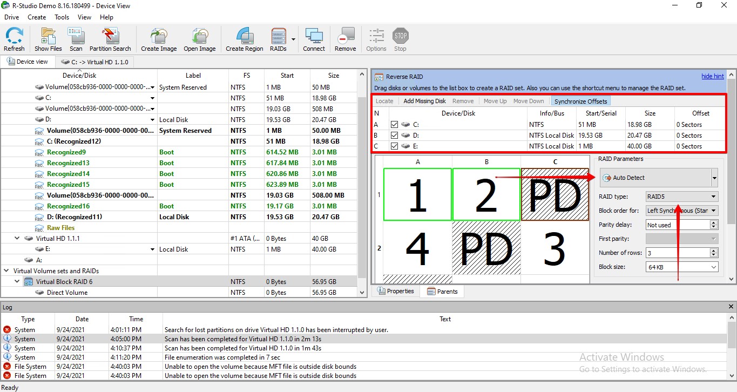The width and height of the screenshot is (737, 392).
Task: Click the hide hint link
Action: click(x=712, y=76)
